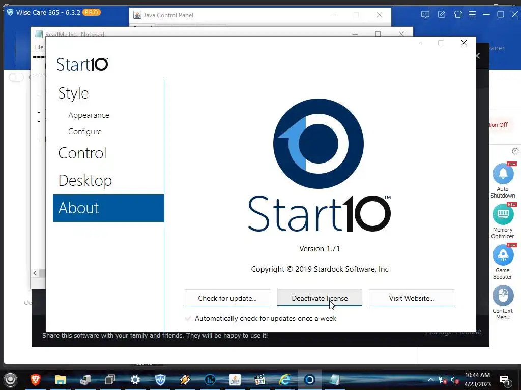Select the About section in Start10

click(x=108, y=208)
